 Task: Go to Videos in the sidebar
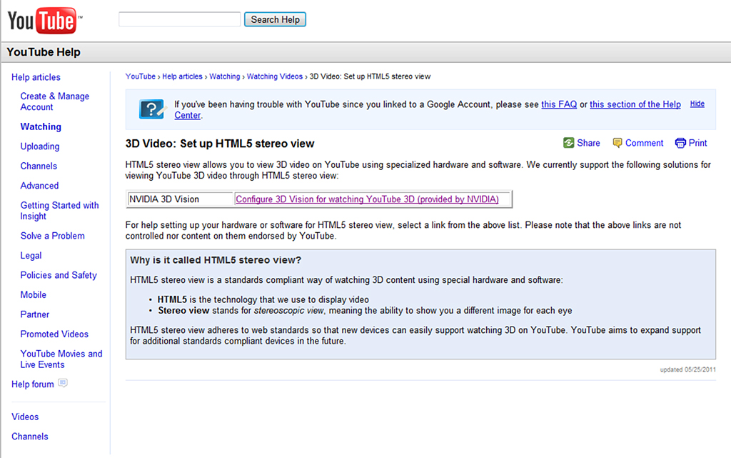(x=25, y=417)
